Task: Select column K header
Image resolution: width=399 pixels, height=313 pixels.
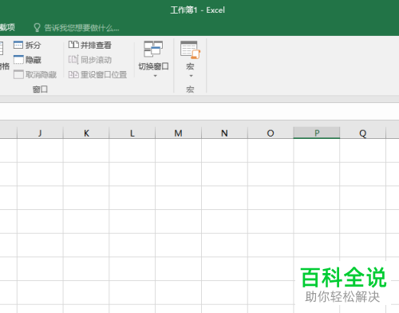Action: click(x=86, y=133)
